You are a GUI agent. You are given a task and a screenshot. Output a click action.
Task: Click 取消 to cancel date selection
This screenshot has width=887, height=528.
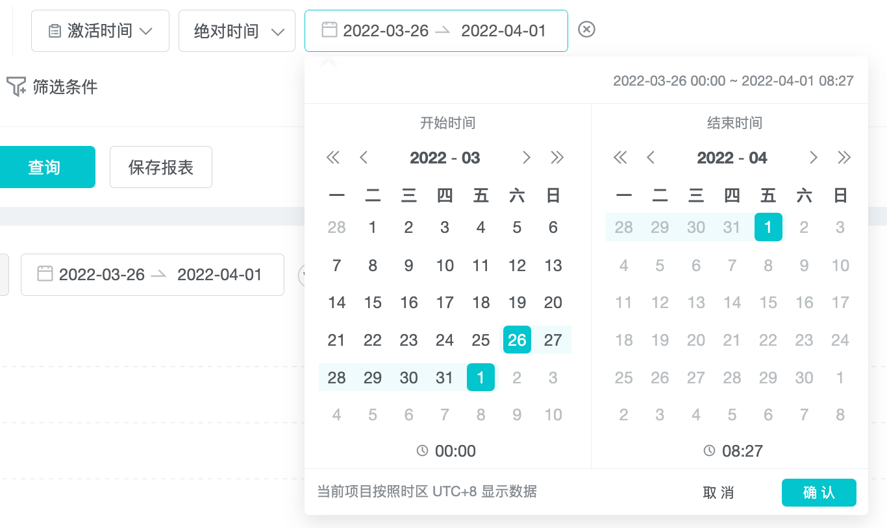click(x=718, y=493)
